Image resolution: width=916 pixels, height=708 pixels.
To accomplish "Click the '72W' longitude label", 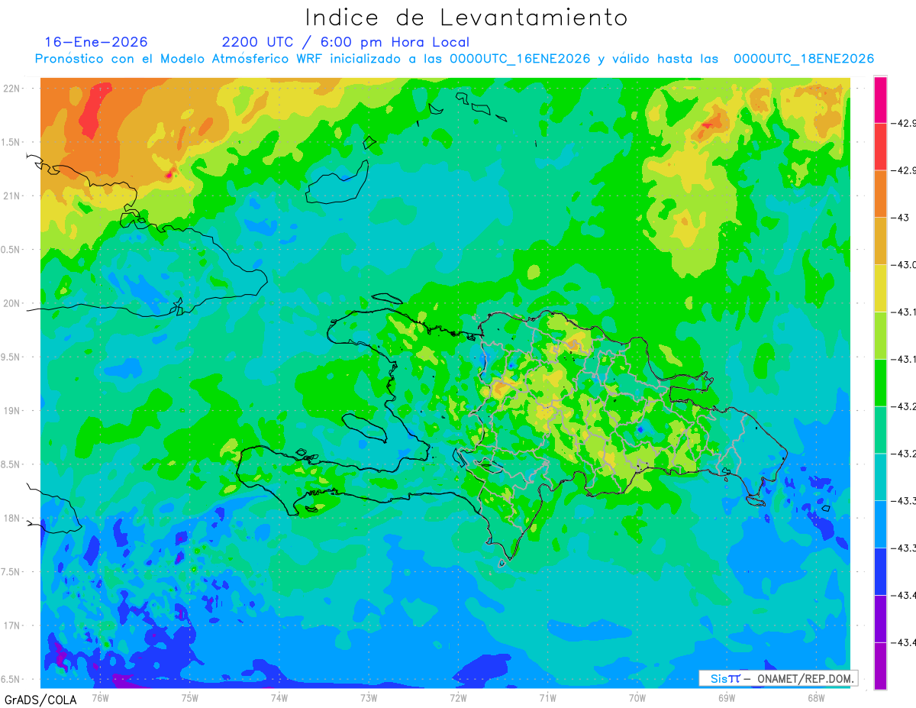I will tap(458, 697).
